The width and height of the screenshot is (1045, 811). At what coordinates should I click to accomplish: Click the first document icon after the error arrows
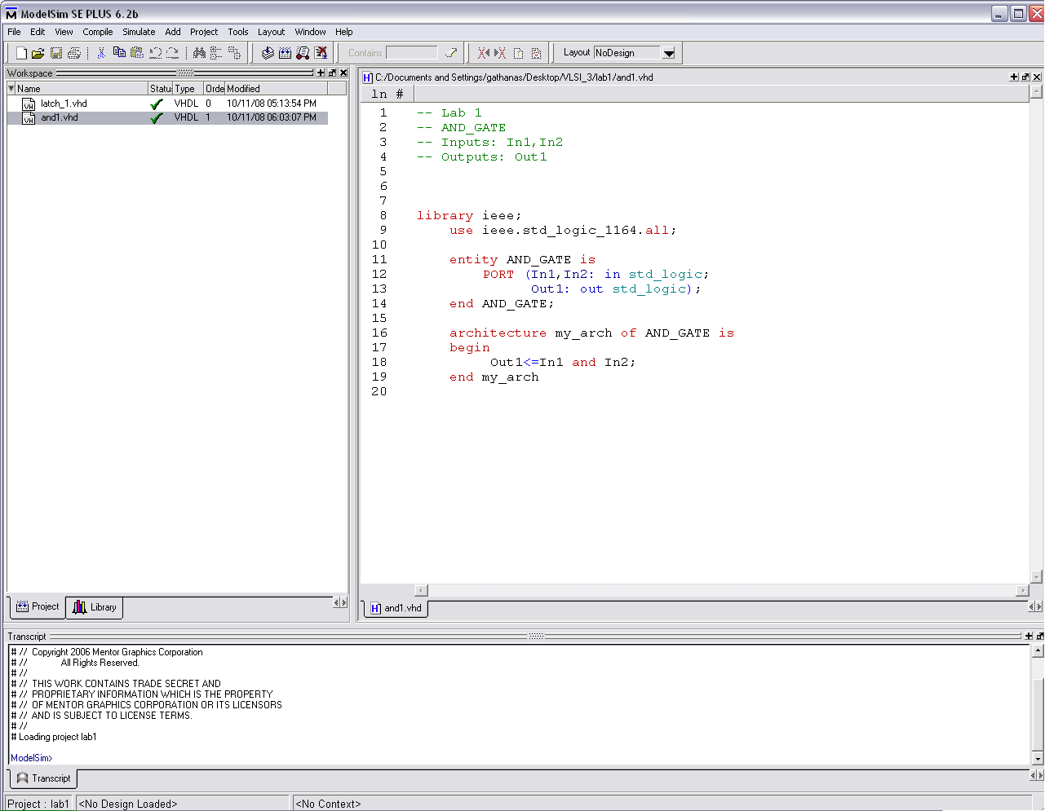click(x=518, y=53)
